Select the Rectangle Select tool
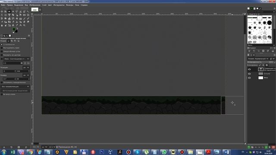This screenshot has height=155, width=276. click(x=9, y=12)
